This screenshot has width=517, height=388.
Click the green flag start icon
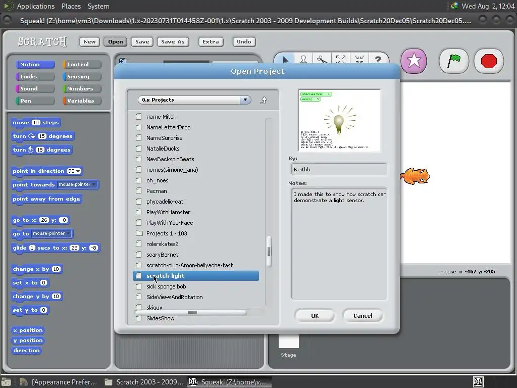(x=454, y=61)
